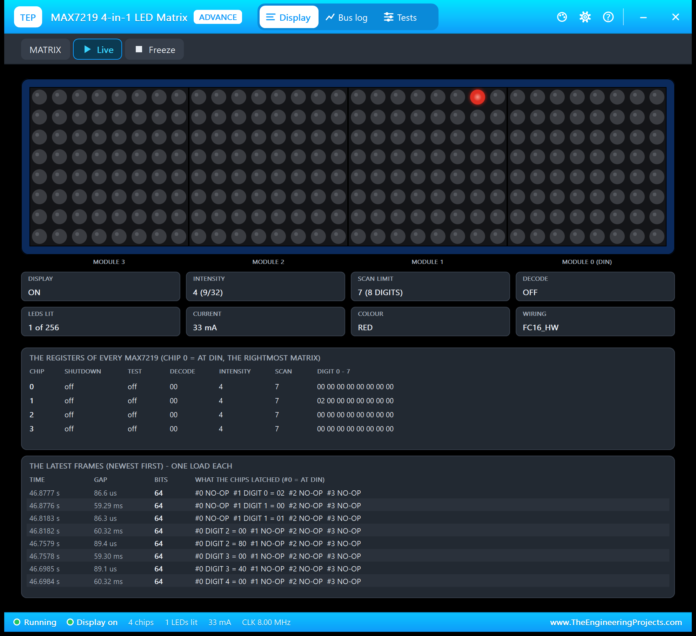
Task: Click the frame row at 46.8777 s
Action: [x=348, y=493]
